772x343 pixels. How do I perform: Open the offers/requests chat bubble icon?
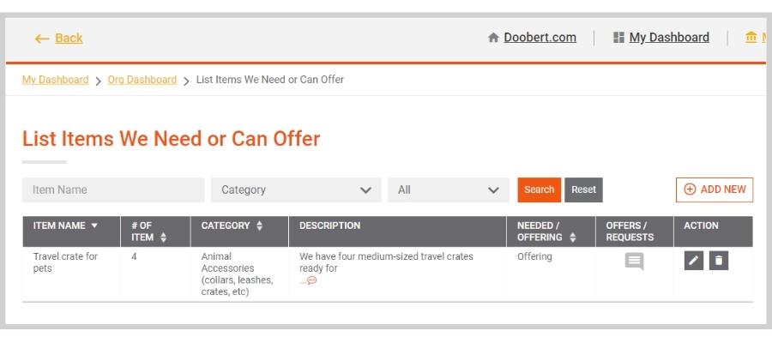pyautogui.click(x=634, y=262)
